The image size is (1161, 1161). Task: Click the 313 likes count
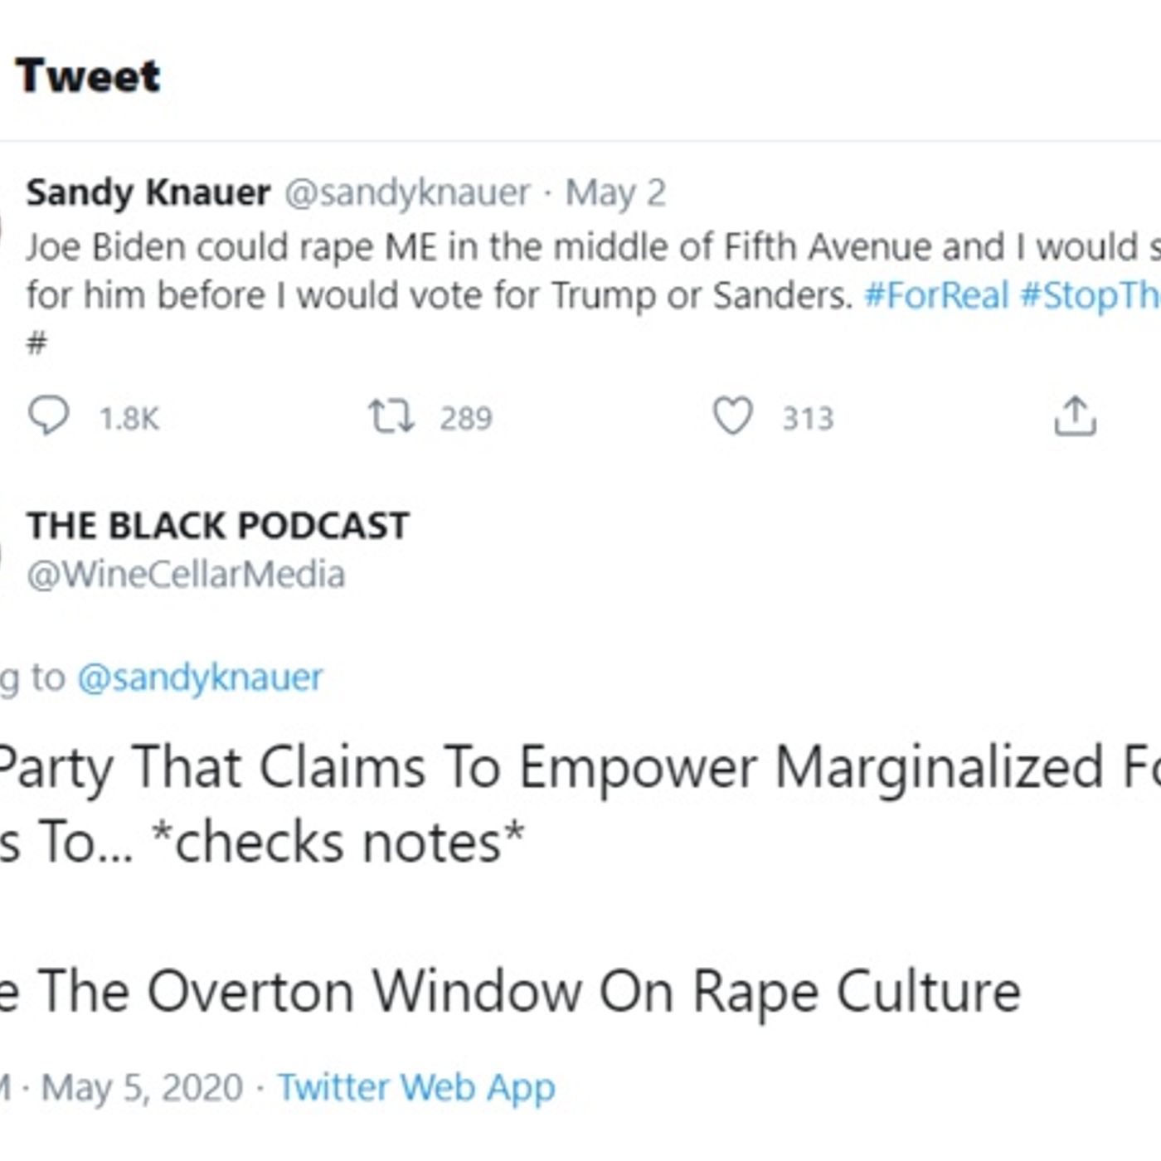coord(808,419)
